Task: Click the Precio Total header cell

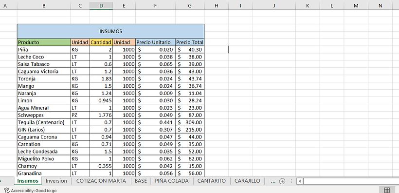Action: [190, 42]
